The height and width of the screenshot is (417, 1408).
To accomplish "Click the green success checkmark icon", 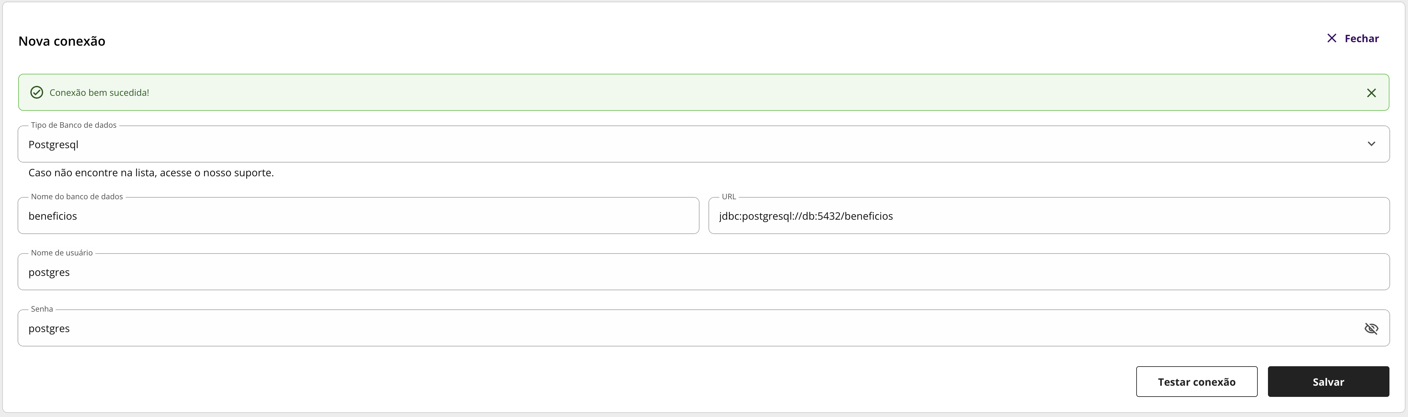I will click(x=37, y=92).
